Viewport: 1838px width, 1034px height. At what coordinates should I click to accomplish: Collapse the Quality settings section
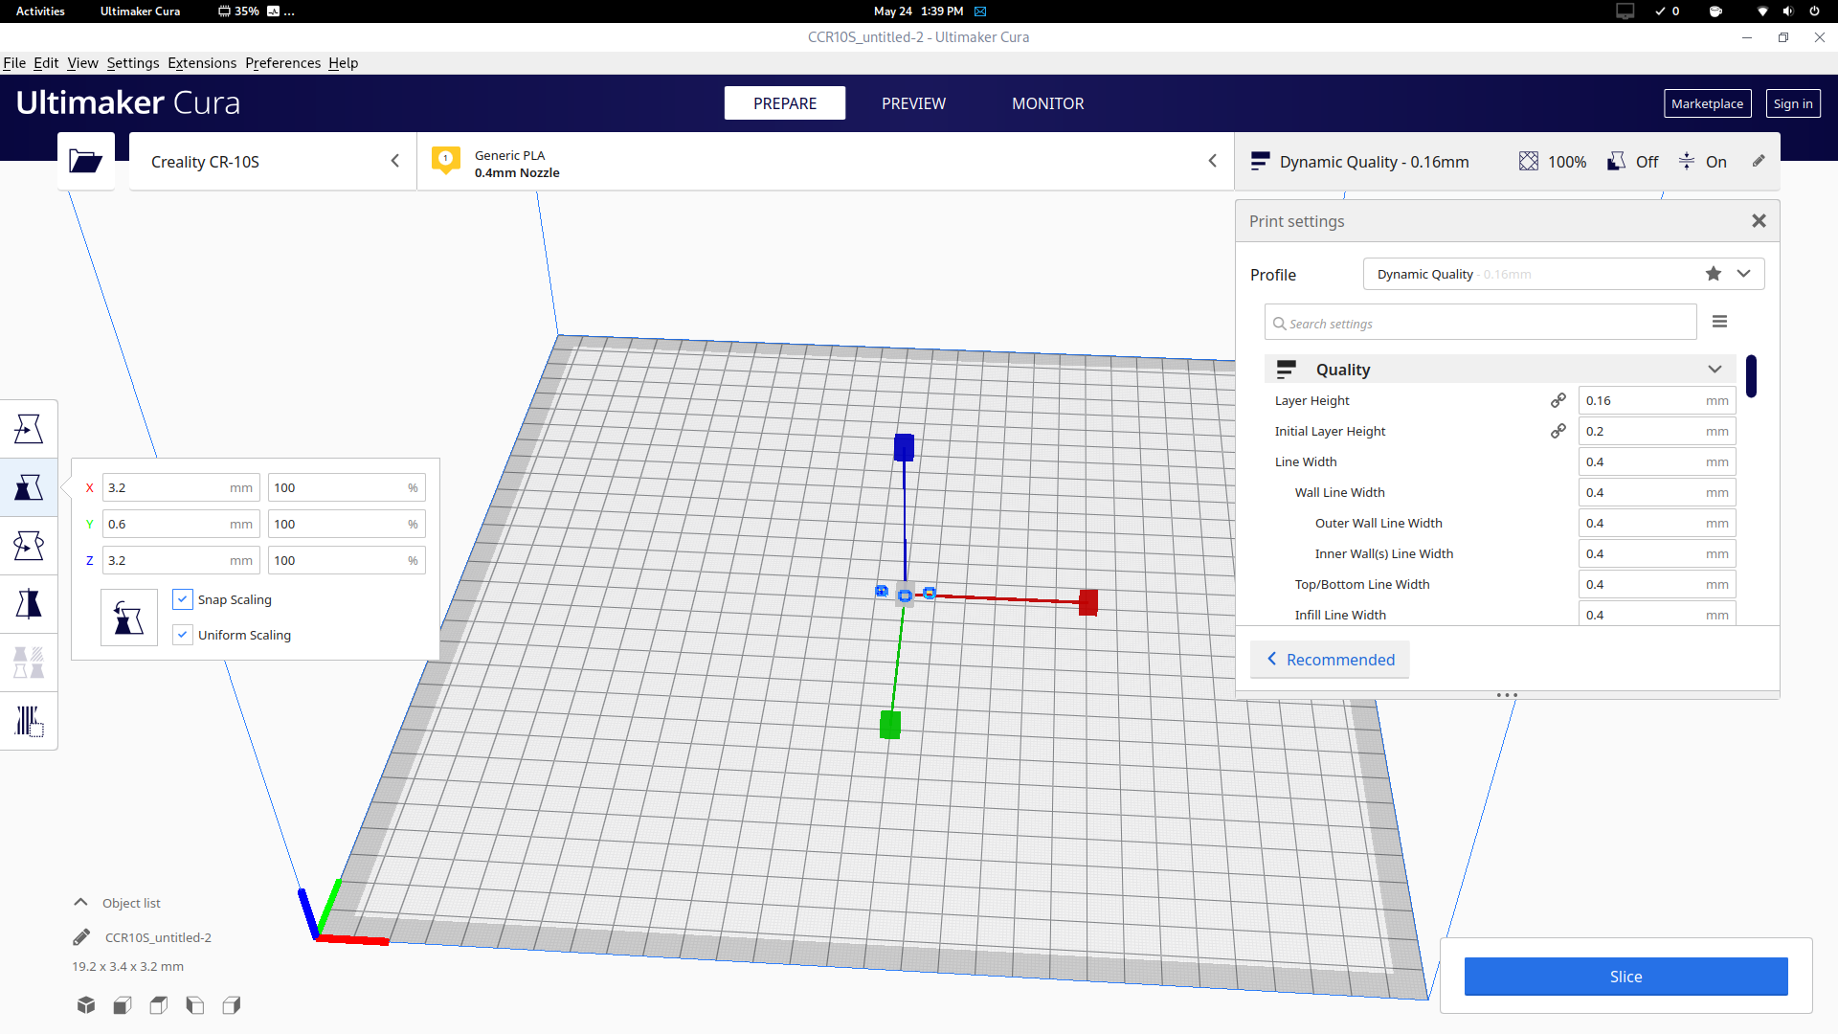tap(1715, 370)
